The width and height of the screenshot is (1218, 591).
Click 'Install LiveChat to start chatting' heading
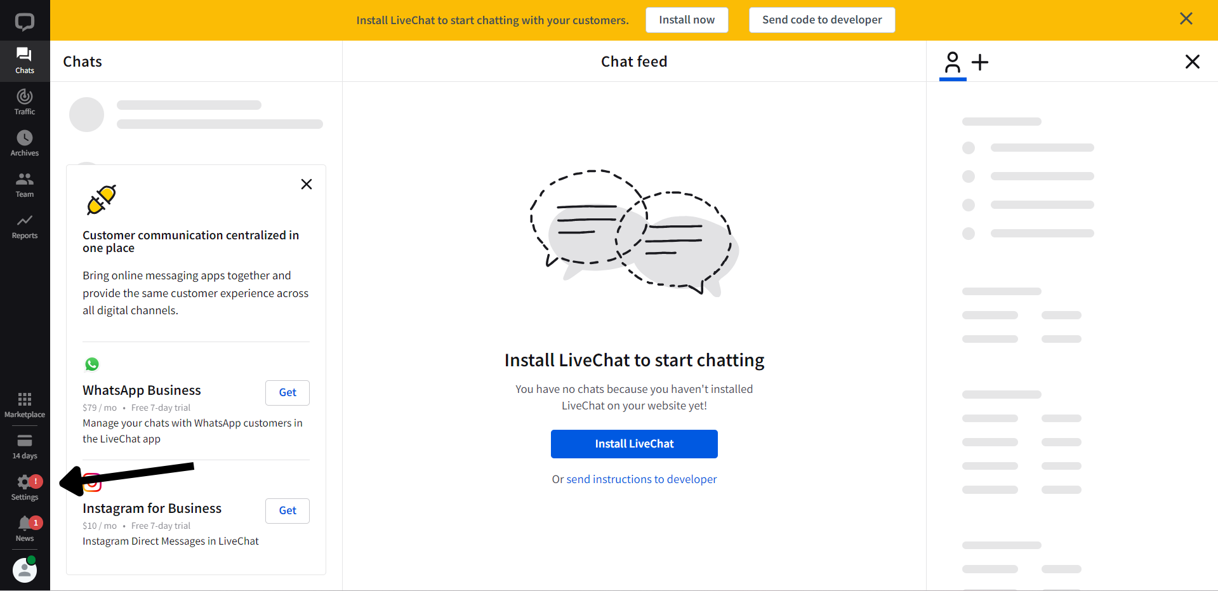pos(634,361)
